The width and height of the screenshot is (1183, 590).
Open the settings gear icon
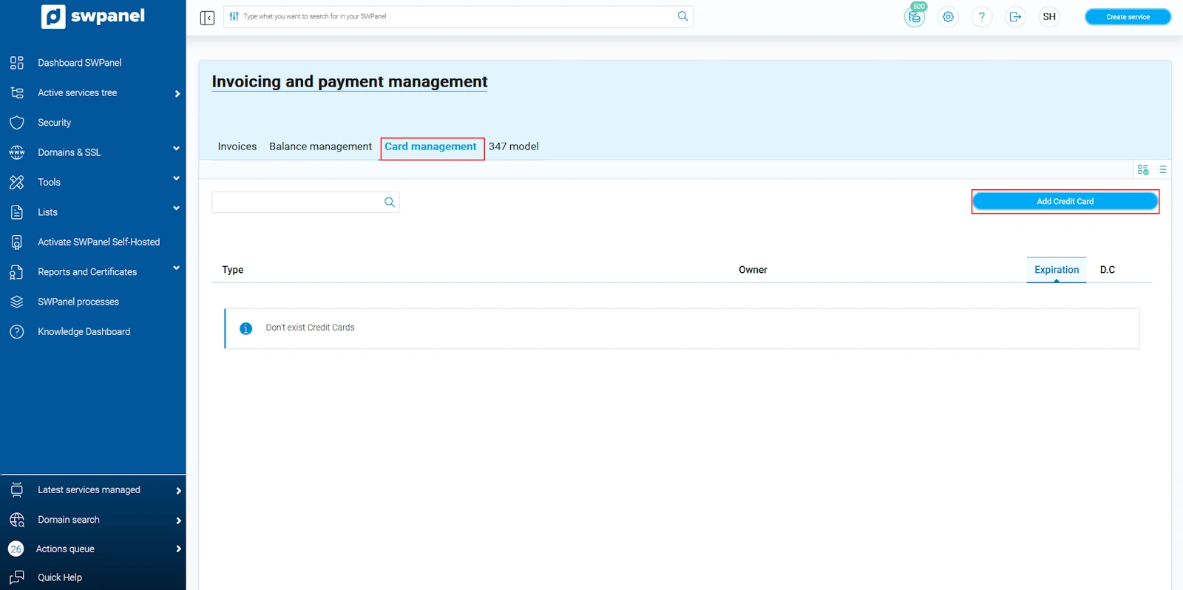tap(948, 17)
